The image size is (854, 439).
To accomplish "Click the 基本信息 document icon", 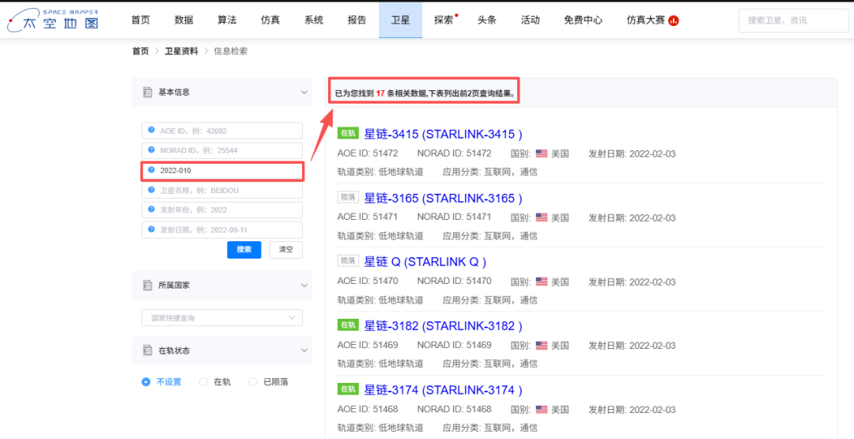I will (147, 93).
